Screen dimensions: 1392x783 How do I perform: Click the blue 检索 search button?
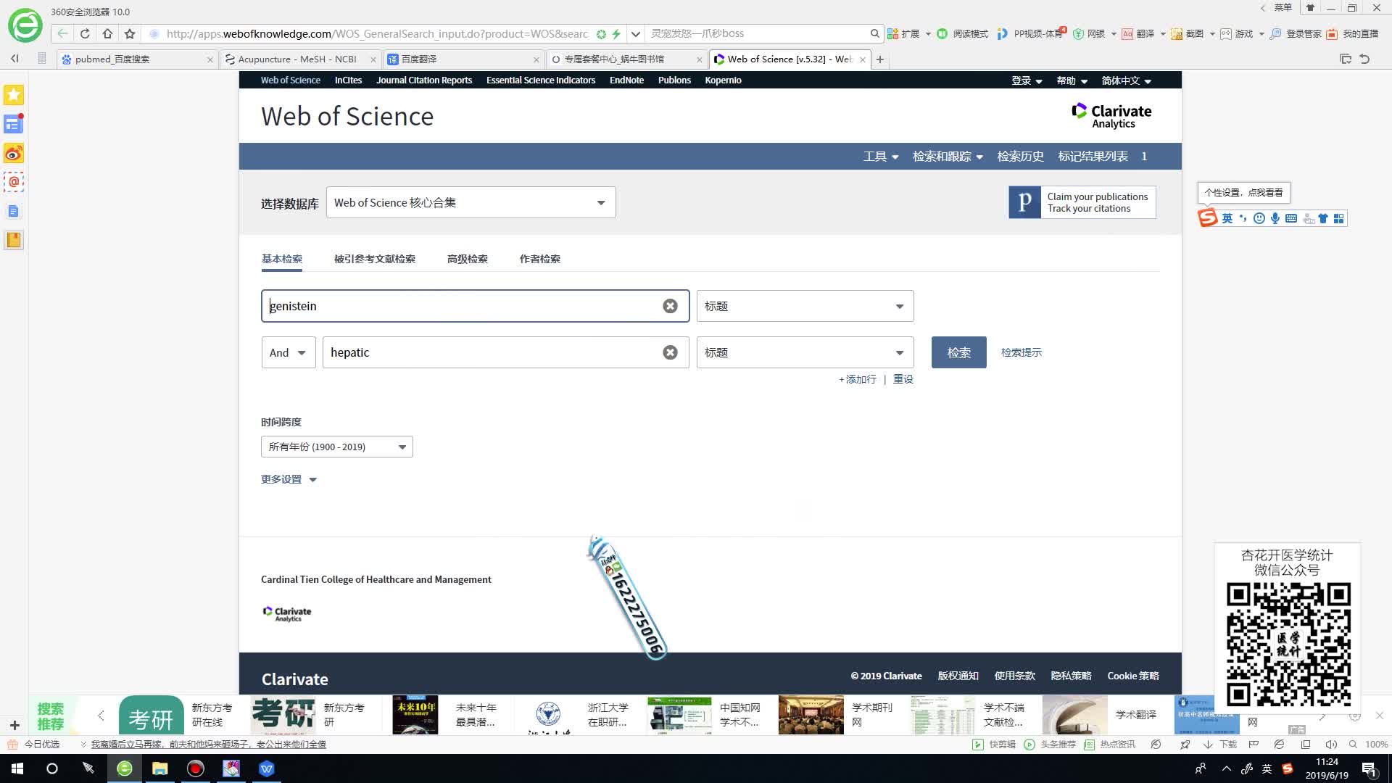pos(958,352)
